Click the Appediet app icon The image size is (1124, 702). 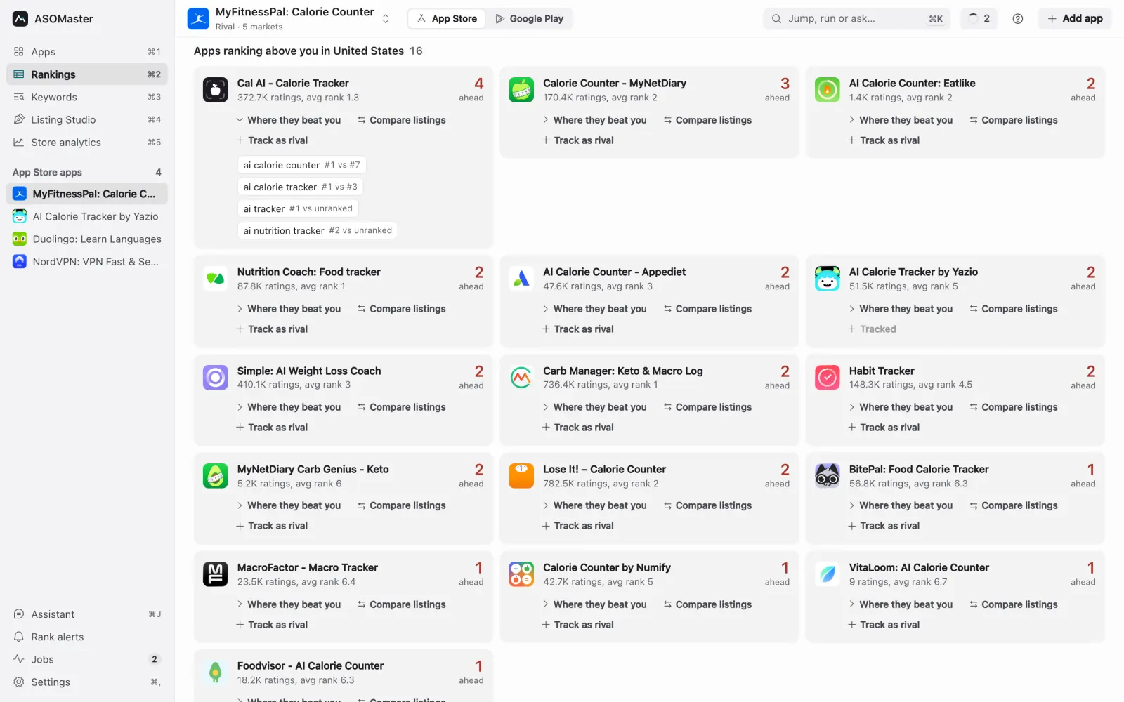coord(521,279)
